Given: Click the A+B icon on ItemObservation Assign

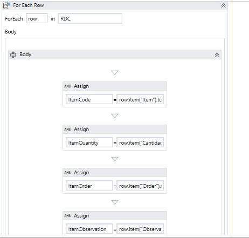Looking at the screenshot, I should [67, 216].
